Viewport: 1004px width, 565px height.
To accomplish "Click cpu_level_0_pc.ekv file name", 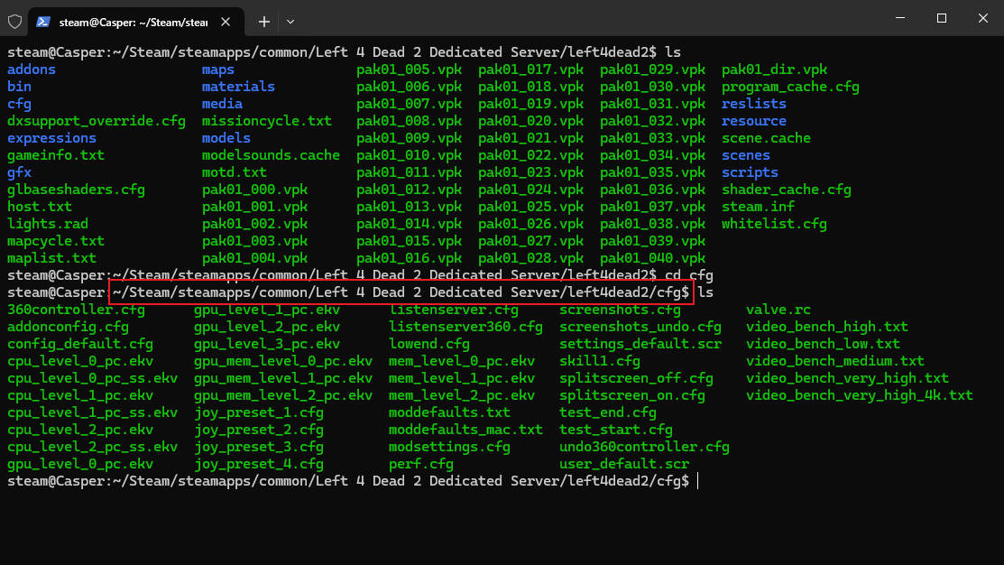I will pyautogui.click(x=80, y=361).
